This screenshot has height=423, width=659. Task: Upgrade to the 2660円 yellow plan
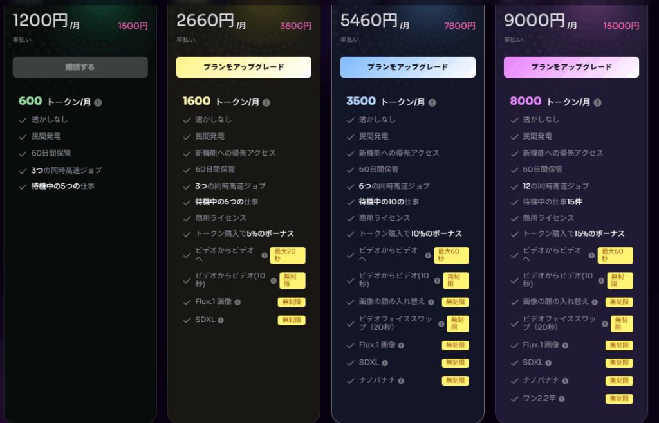point(244,67)
